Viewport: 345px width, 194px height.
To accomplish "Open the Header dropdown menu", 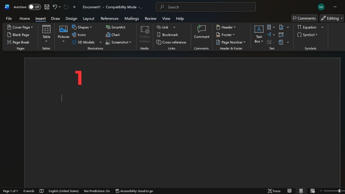I will [226, 27].
